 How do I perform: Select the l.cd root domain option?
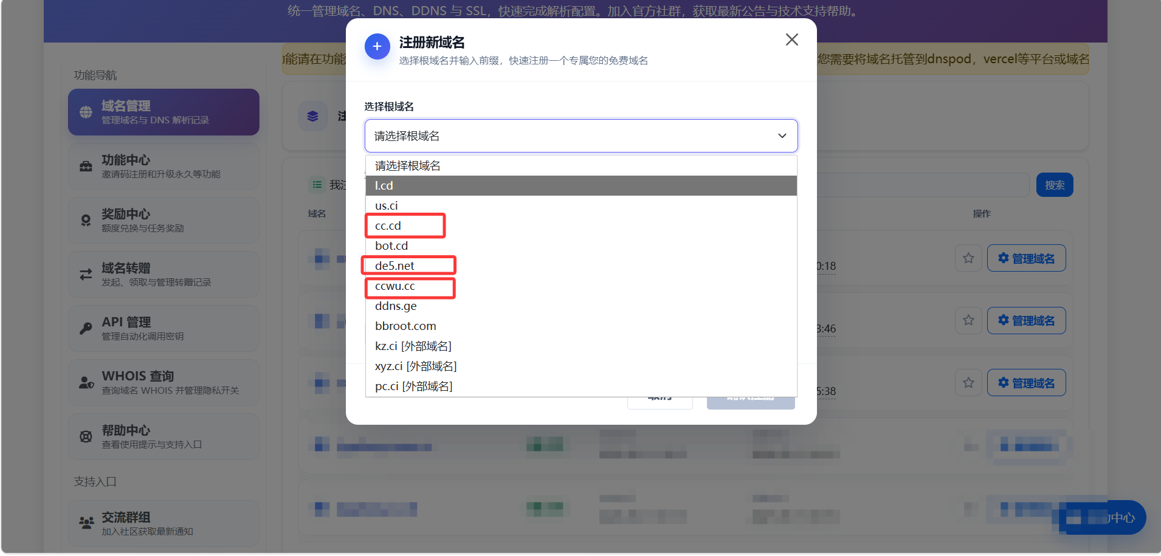581,185
